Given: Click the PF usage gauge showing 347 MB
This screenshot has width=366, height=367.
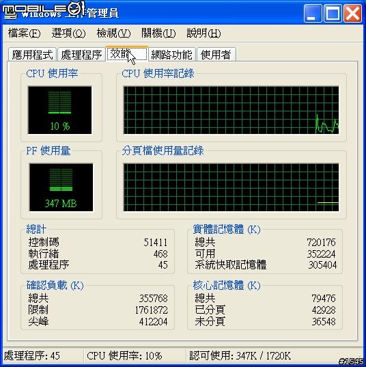Looking at the screenshot, I should click(x=61, y=187).
